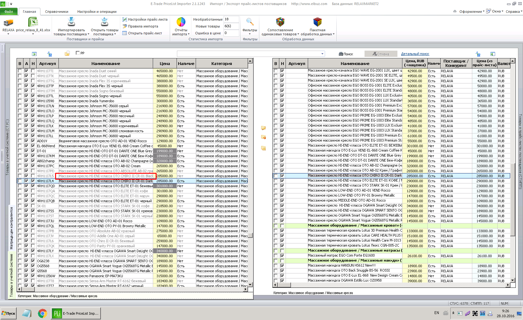Open the Товары в прайс-листах поставщиков (СТИПП) side tab
Viewport: 523px width, 320px height.
point(520,152)
